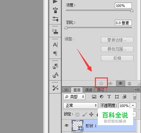Select the 图层 tab
This screenshot has height=133, width=141.
77,90
